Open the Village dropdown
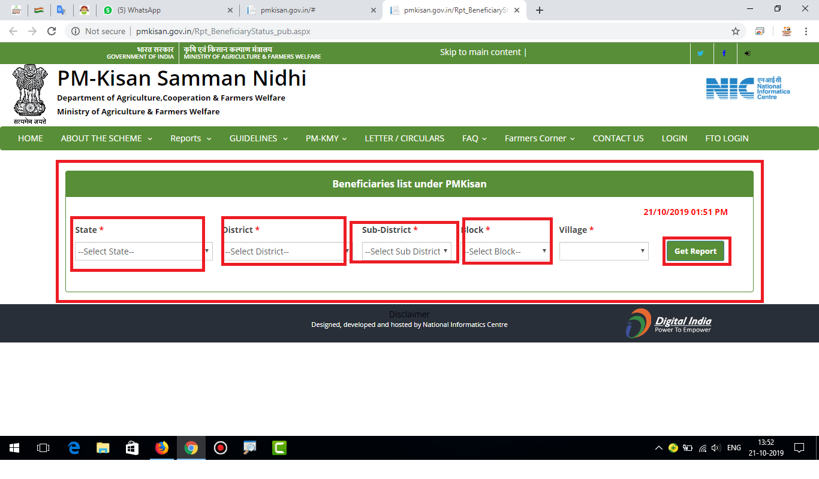The height and width of the screenshot is (479, 819). tap(604, 251)
